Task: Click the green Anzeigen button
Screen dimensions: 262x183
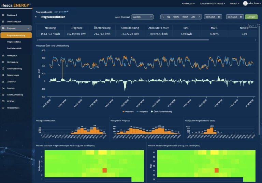Action: [251, 17]
